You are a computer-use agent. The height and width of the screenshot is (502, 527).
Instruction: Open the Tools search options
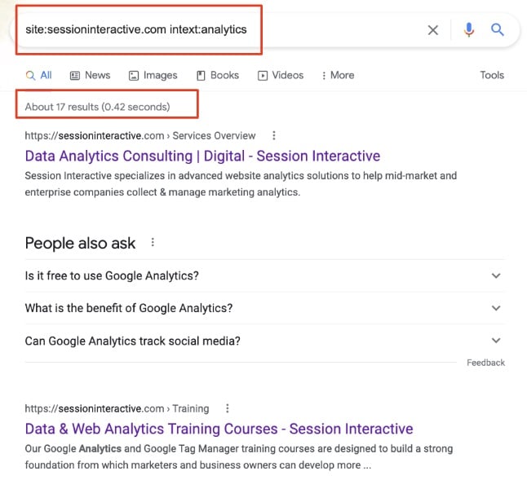492,75
